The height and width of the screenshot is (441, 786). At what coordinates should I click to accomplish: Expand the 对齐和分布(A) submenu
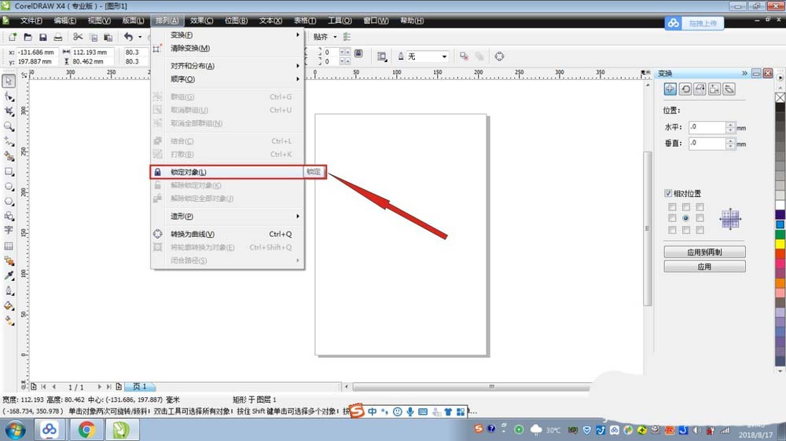(228, 66)
